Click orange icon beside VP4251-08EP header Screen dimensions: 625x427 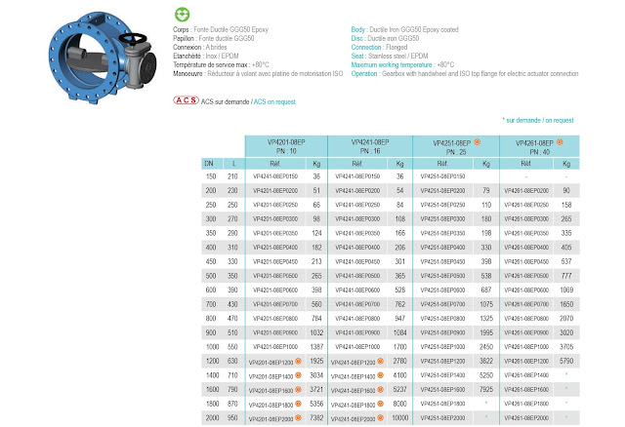478,141
